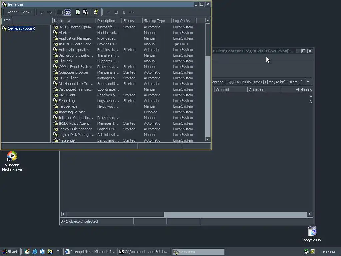Click the Restart Service icon
Screen dimensions: 341x256
point(131,12)
